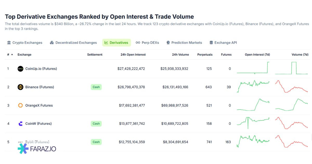Sort by 24h Volume column header
The width and height of the screenshot is (312, 164).
point(180,55)
